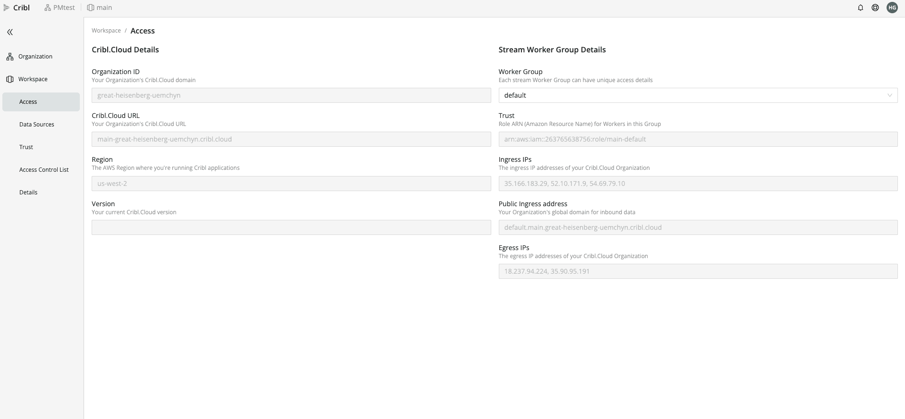Expand the Worker Group dropdown arrow
Viewport: 905px width, 419px height.
pos(889,95)
